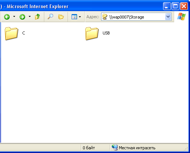Click the status bar resize grip
The height and width of the screenshot is (153, 190).
[x=186, y=149]
